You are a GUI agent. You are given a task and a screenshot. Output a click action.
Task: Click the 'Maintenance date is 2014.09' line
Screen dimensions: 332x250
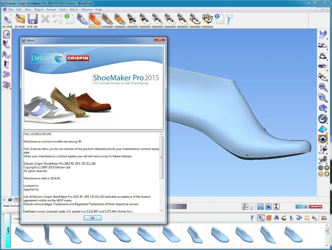(42, 178)
